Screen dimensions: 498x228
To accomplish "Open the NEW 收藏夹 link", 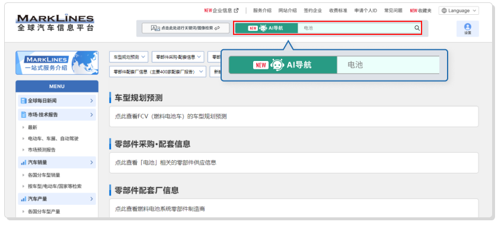I will (420, 11).
